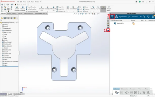Screen dimensions: 155x97
Task: Select the Mirror feature tool
Action: coord(86,11)
